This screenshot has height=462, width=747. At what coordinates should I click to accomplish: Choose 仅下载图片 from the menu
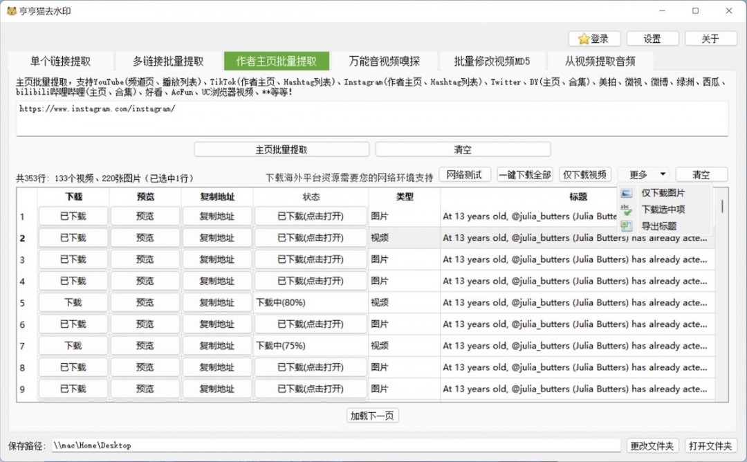click(x=663, y=194)
